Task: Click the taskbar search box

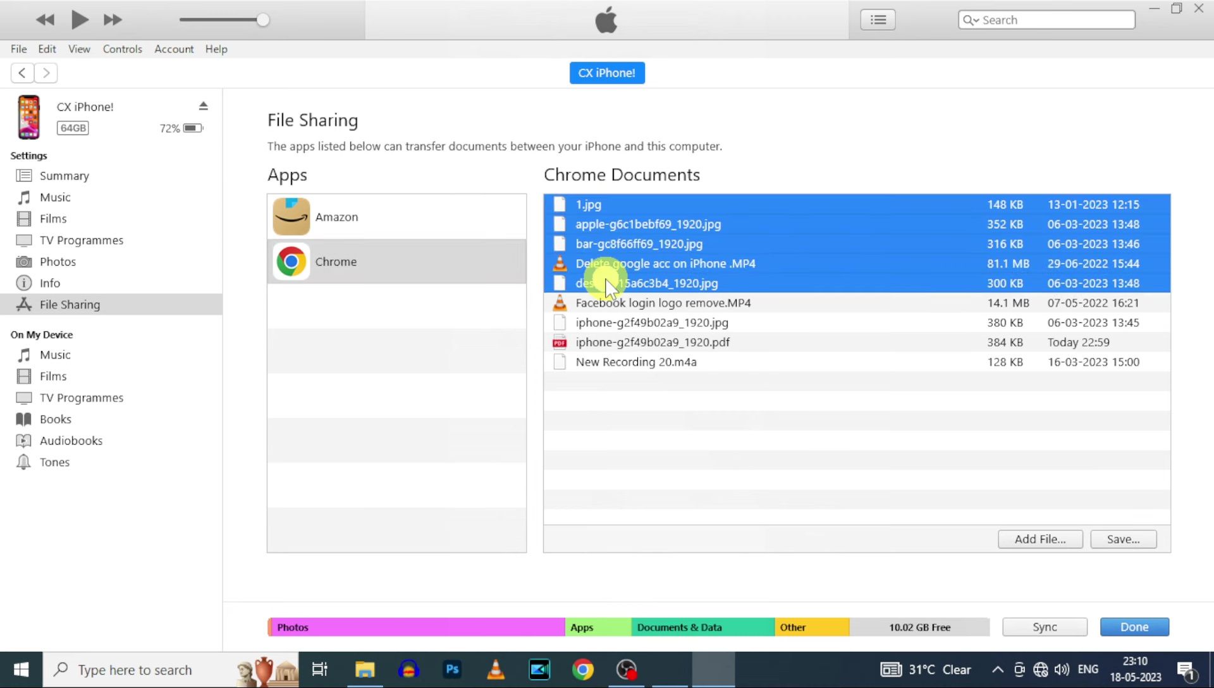Action: point(171,670)
